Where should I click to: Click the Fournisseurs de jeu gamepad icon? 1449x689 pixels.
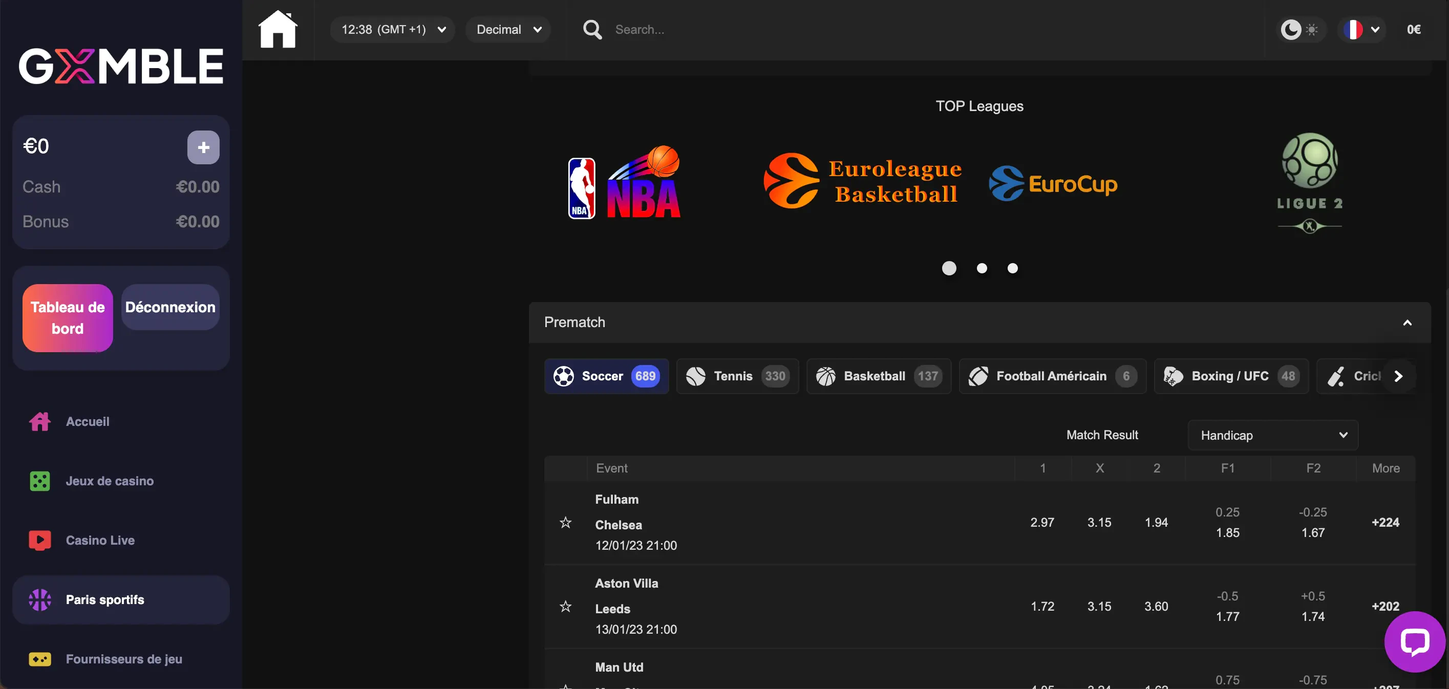40,659
